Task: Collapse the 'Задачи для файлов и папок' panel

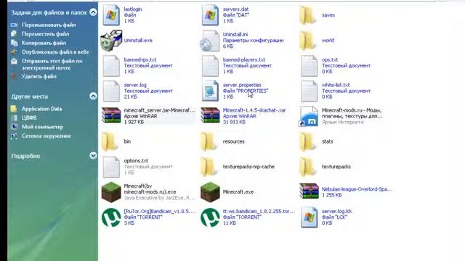Action: [93, 12]
